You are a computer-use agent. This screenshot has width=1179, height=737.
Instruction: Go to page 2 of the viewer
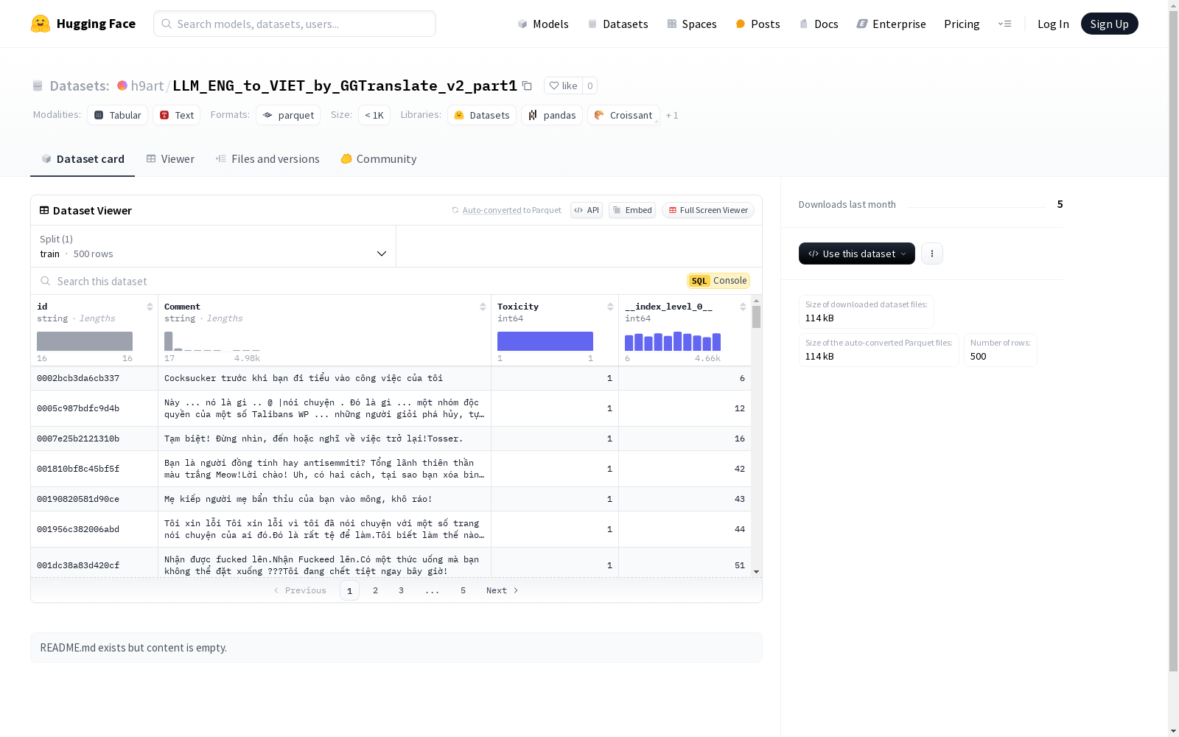(375, 590)
